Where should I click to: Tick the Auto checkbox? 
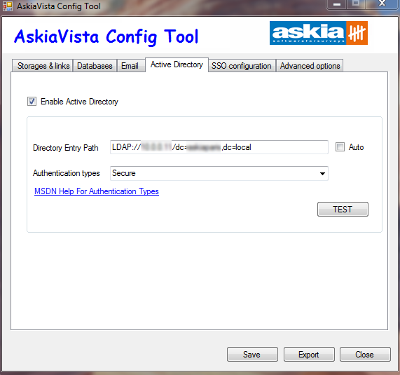pyautogui.click(x=340, y=147)
